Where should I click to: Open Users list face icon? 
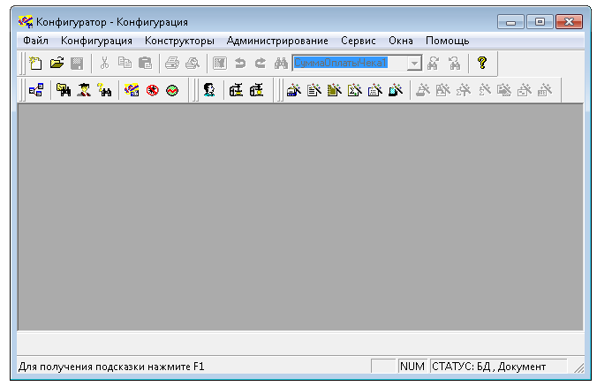pos(209,90)
